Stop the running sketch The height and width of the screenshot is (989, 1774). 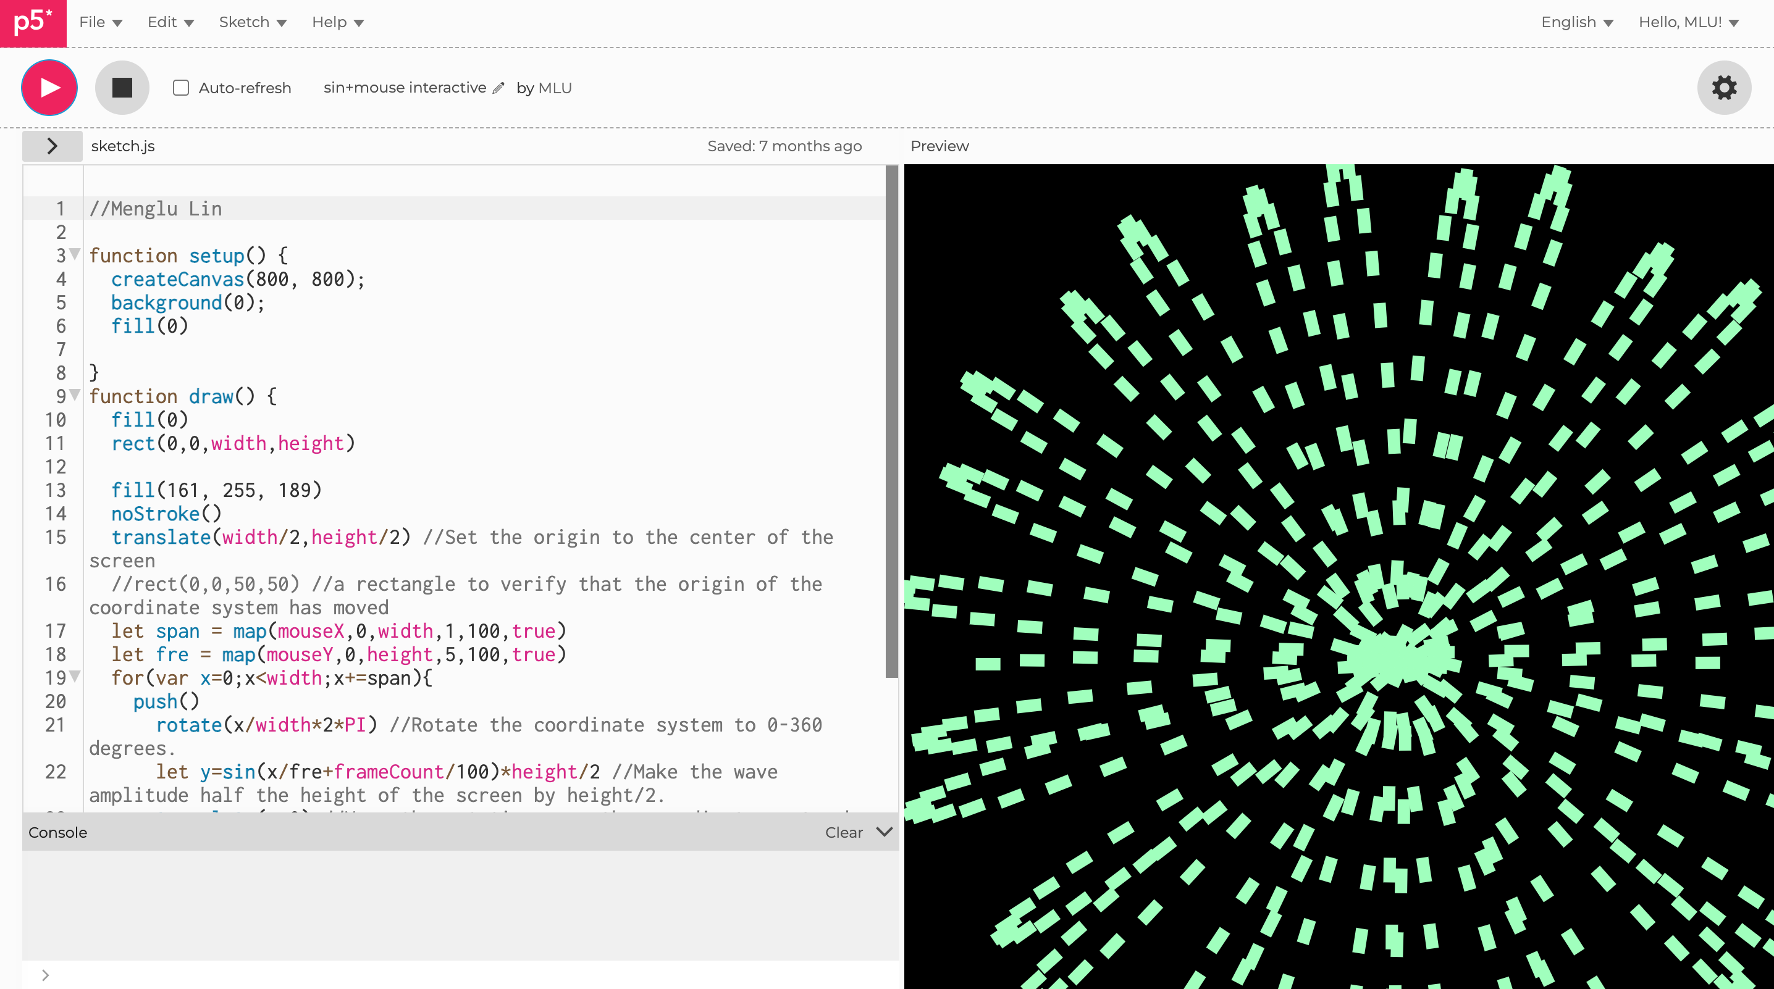click(122, 88)
